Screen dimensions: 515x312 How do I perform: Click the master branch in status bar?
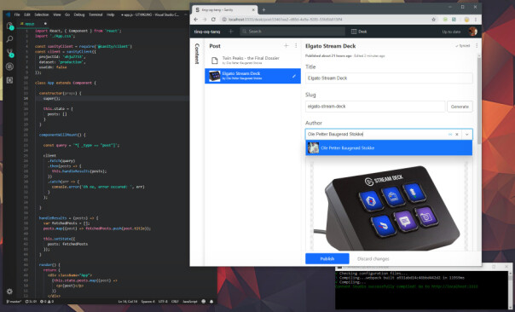pos(14,301)
